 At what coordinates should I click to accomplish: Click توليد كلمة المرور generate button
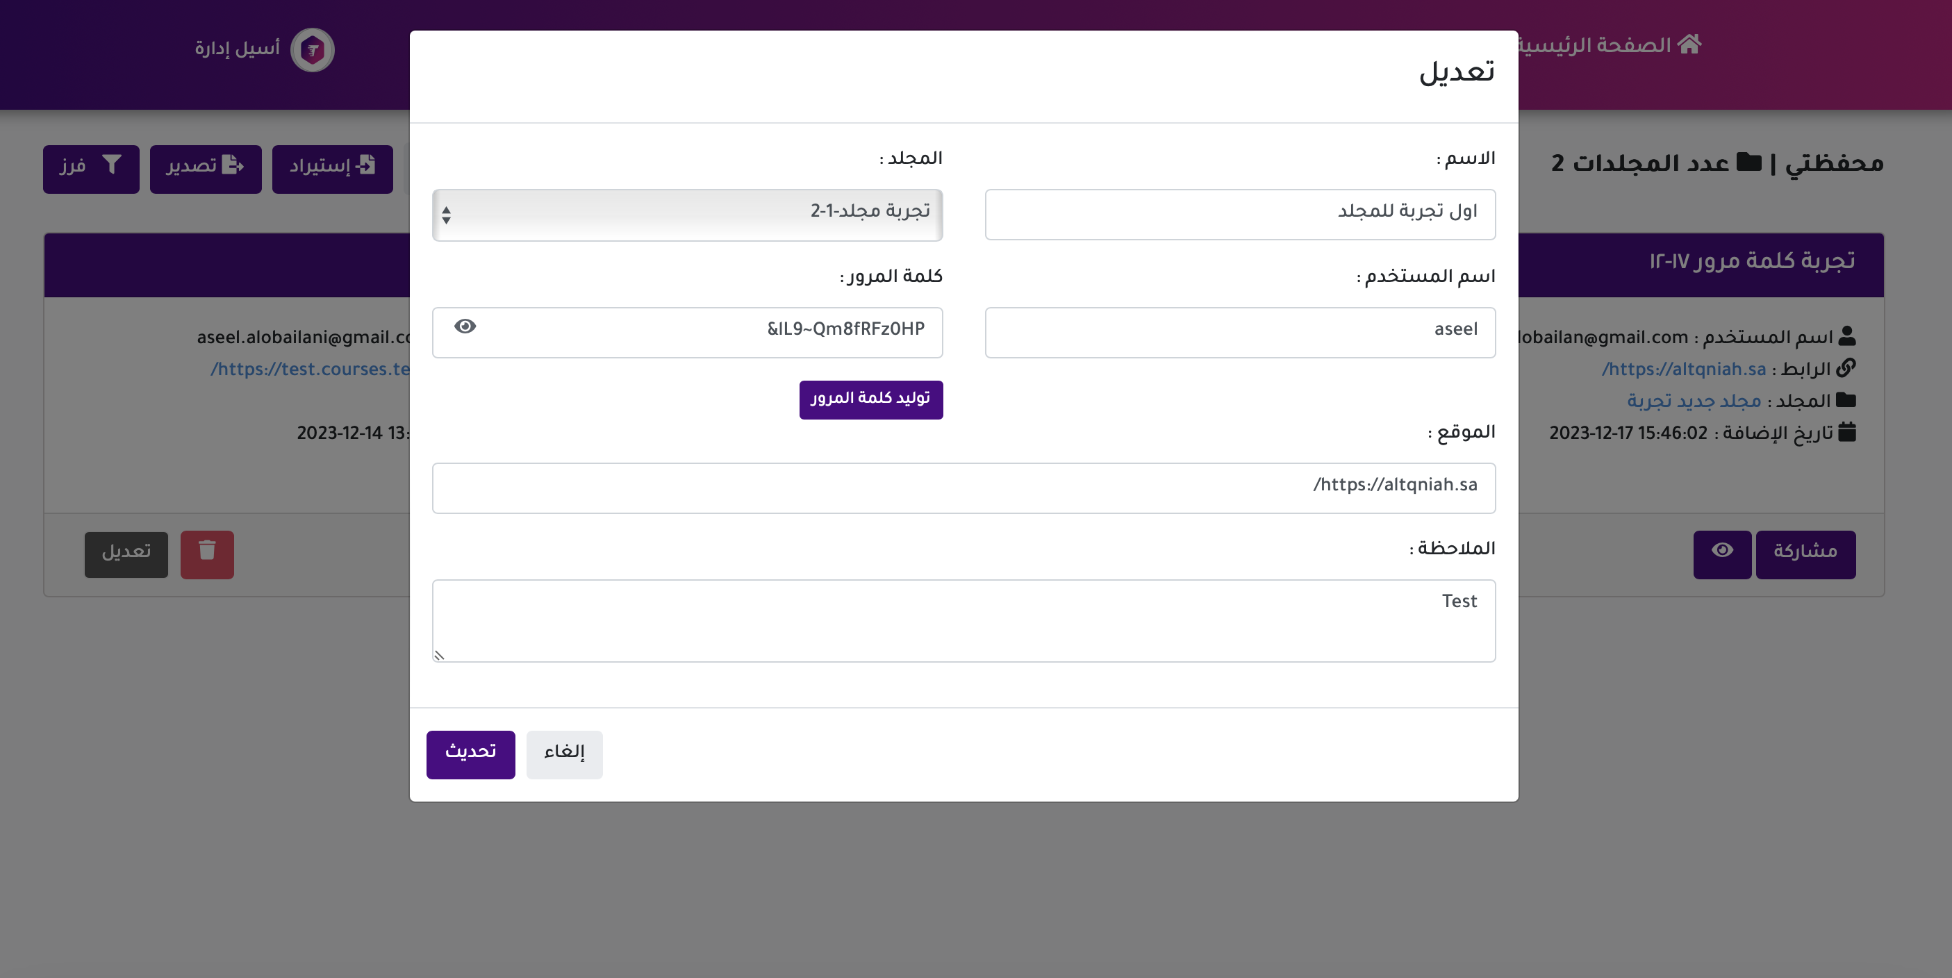click(870, 399)
